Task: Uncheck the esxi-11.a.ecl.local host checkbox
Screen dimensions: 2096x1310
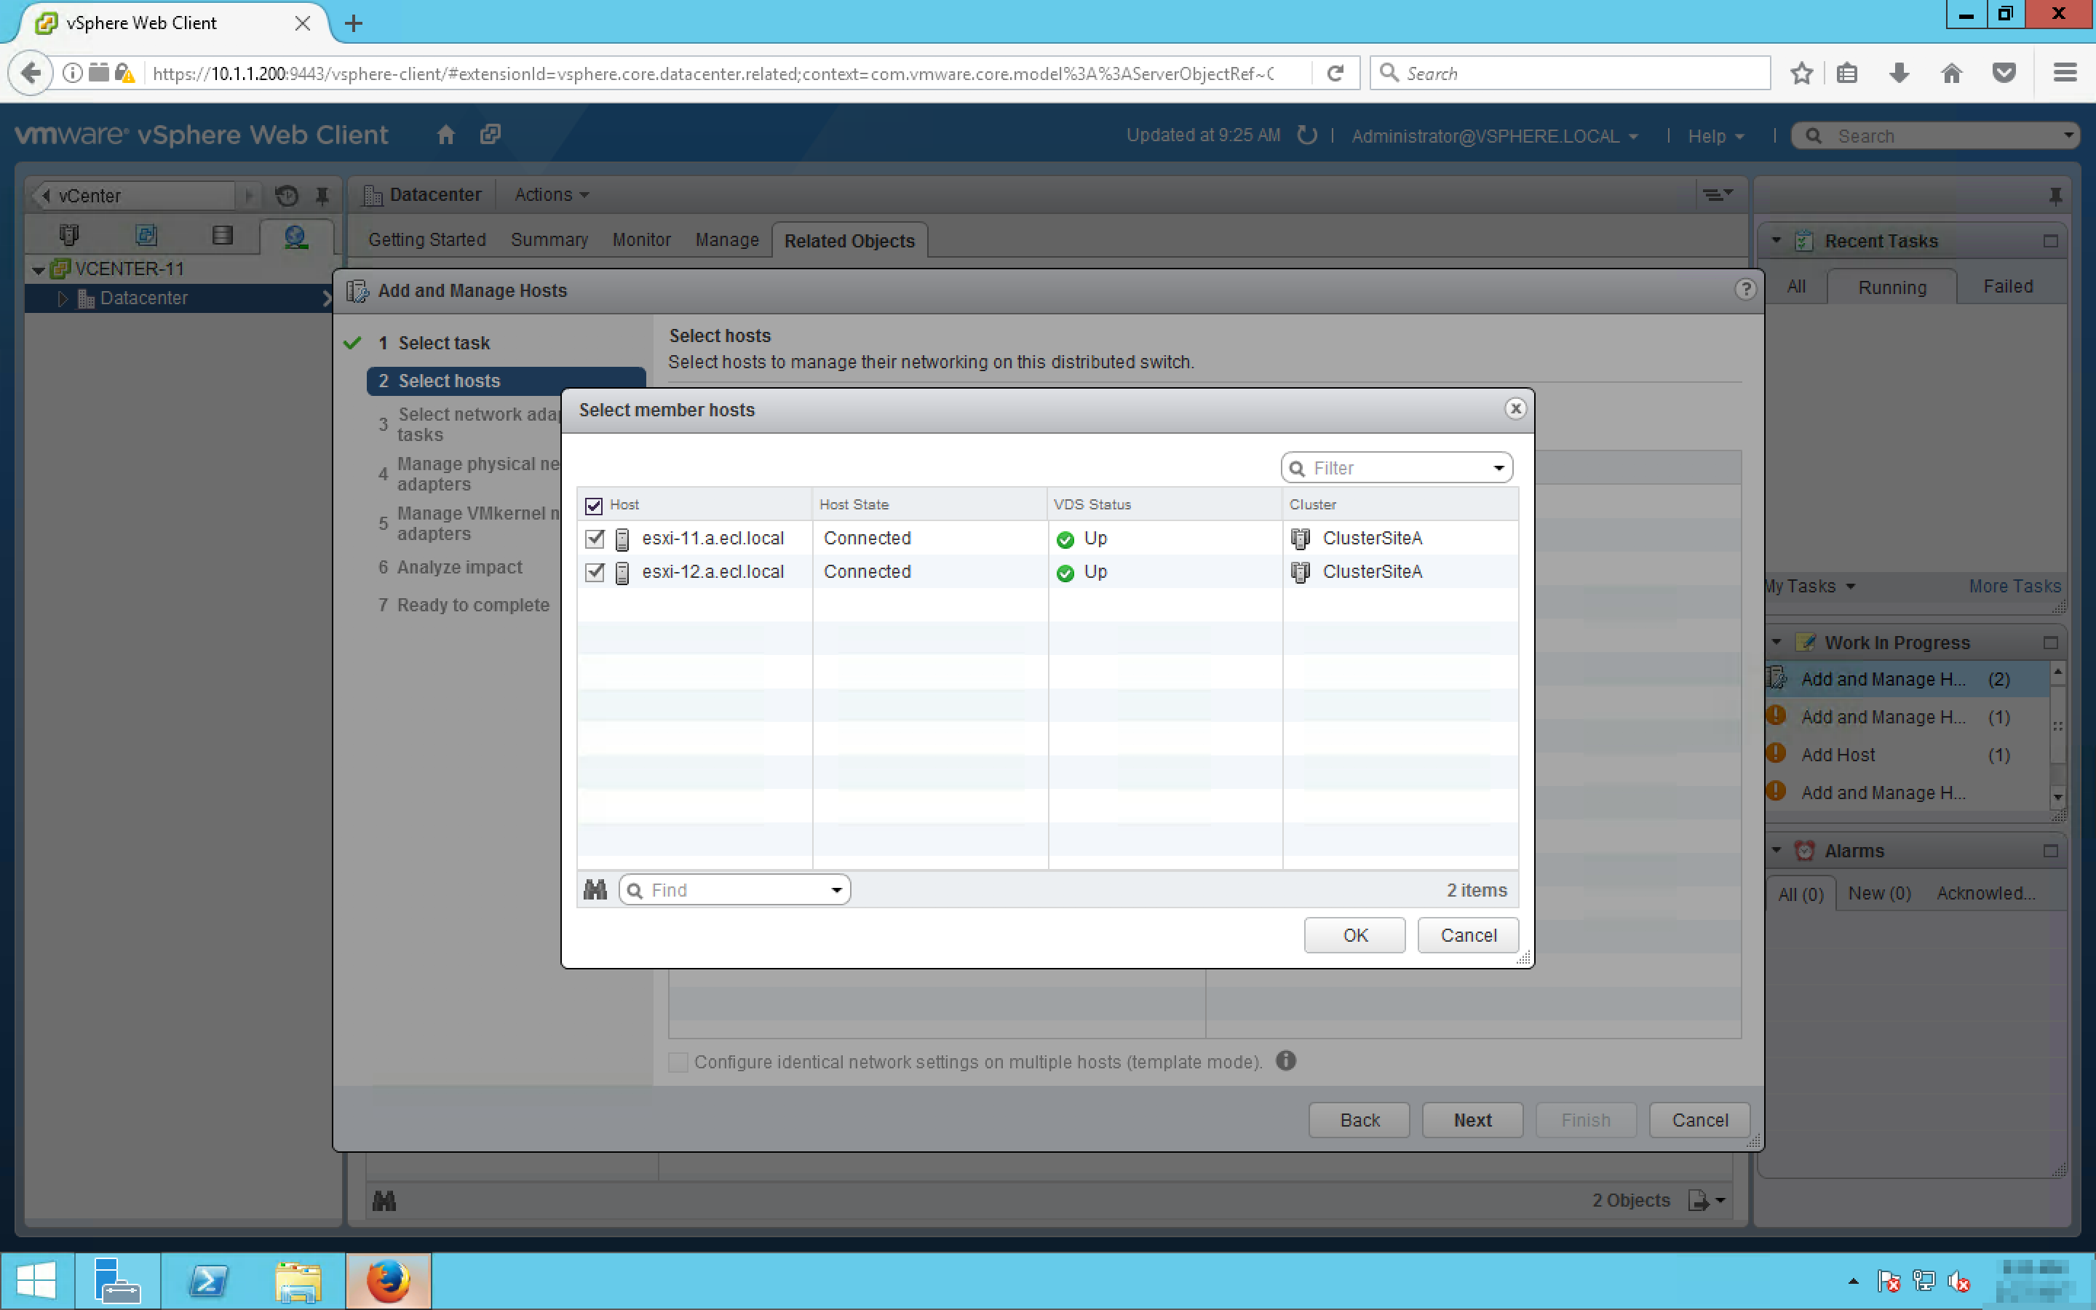Action: pos(594,538)
